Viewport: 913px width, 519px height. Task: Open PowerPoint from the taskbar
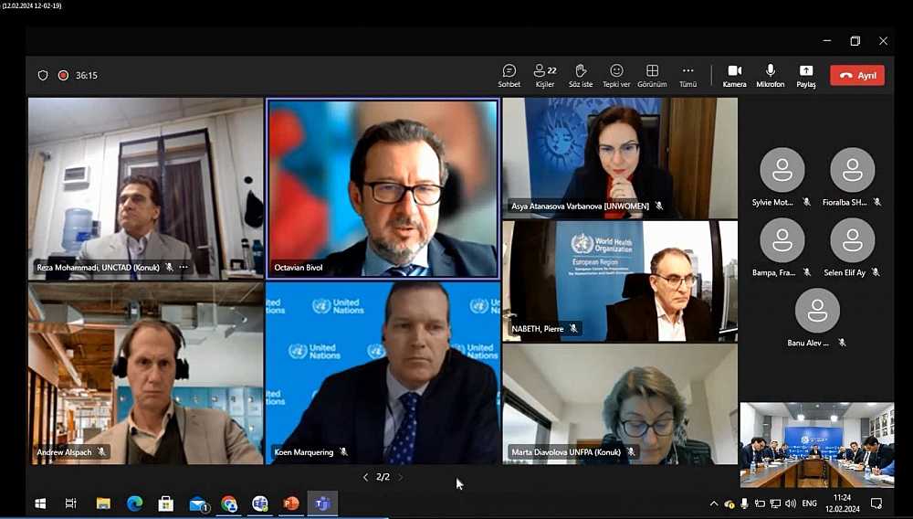point(291,503)
